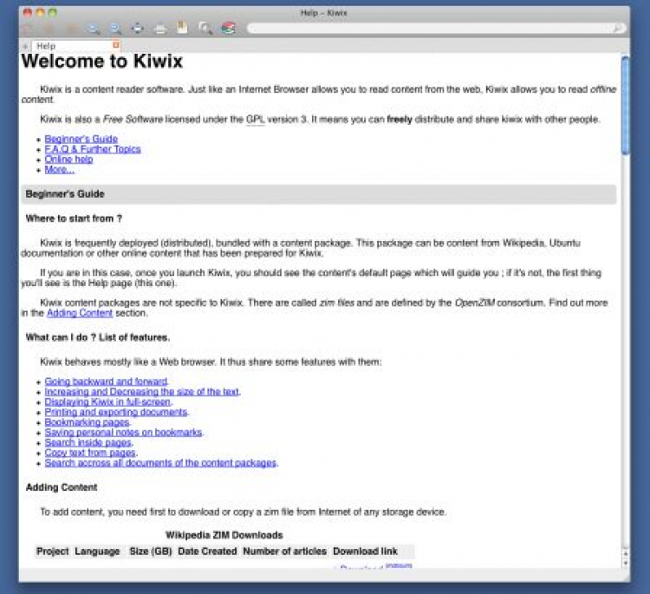Zoom in with the first magnifier icon
Image resolution: width=650 pixels, height=594 pixels.
coord(94,29)
